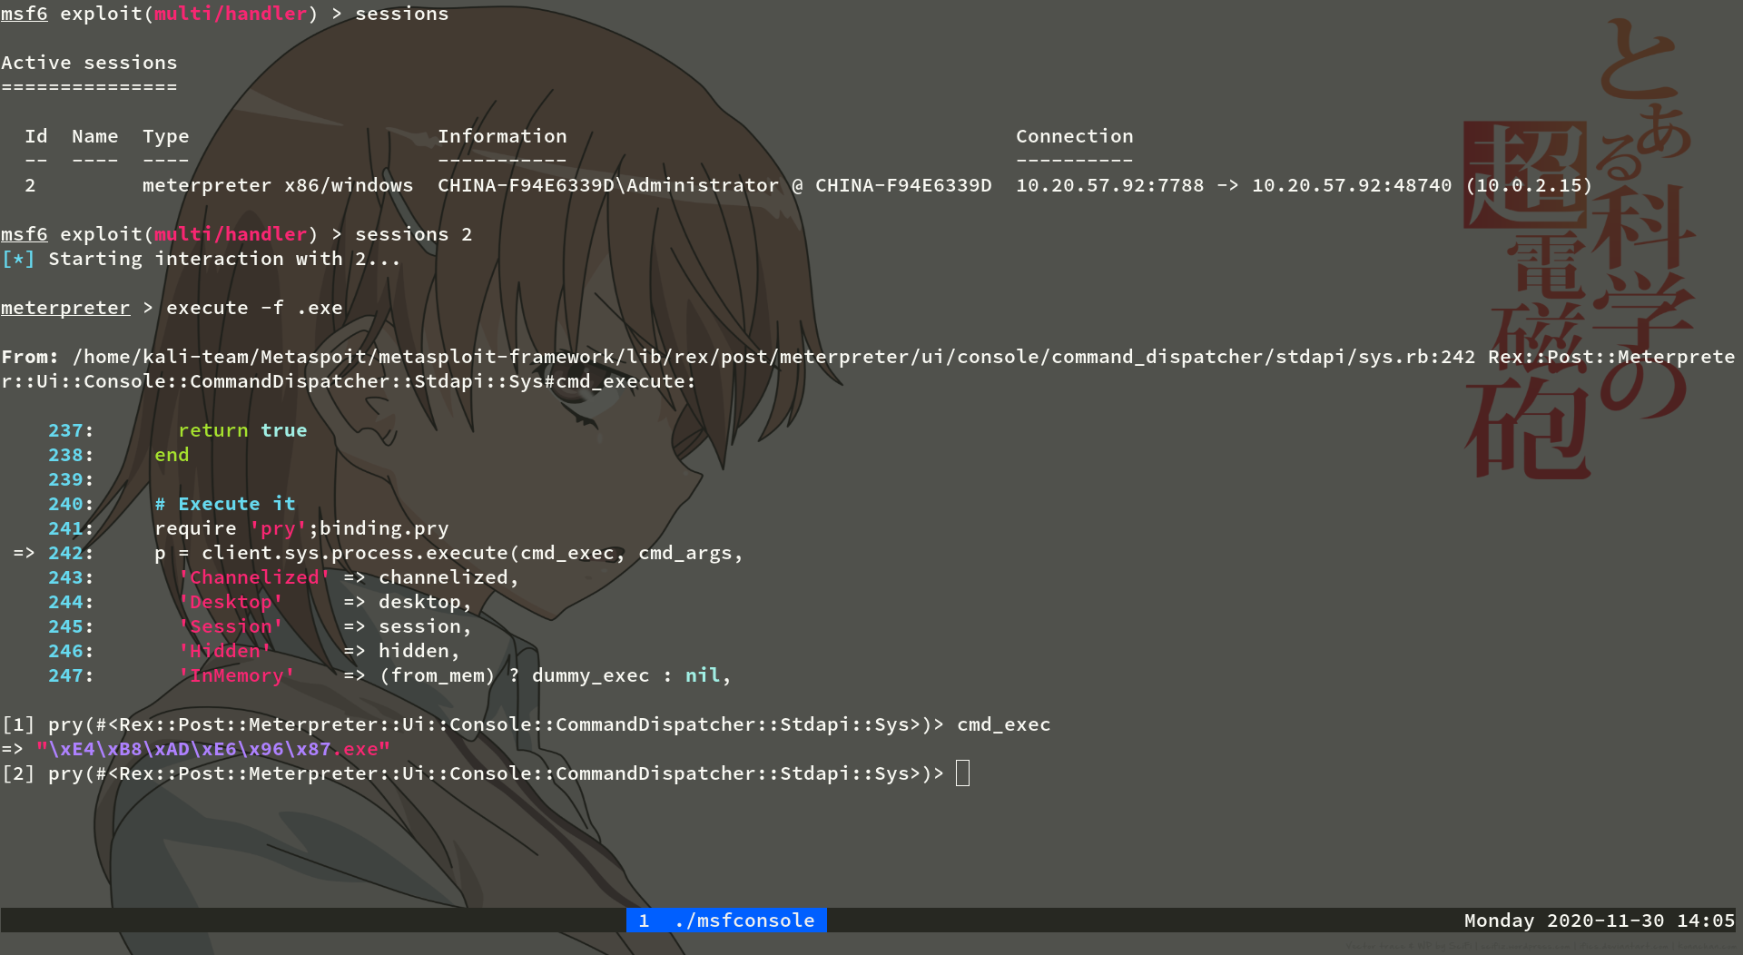This screenshot has height=955, width=1743.
Task: Click the (10.0.2.15) IP text
Action: coord(1529,185)
